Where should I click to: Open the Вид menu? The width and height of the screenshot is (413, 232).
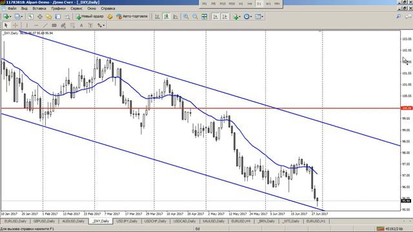click(x=25, y=8)
